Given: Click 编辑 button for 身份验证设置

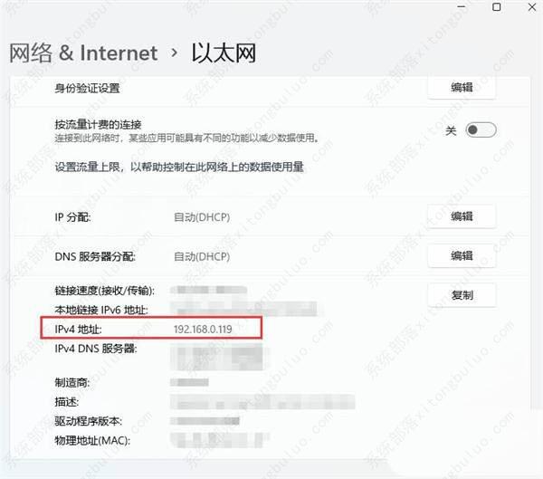Looking at the screenshot, I should tap(462, 88).
